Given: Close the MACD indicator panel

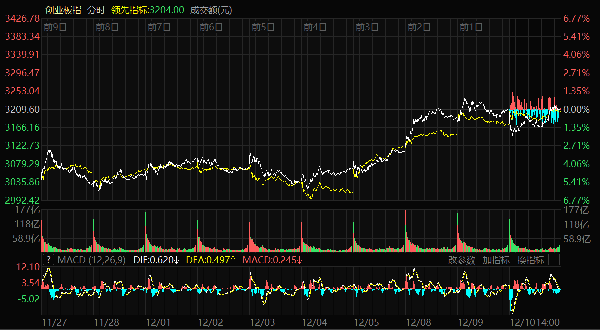Looking at the screenshot, I should pos(554,260).
